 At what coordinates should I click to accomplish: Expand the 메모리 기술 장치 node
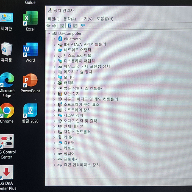(54, 72)
